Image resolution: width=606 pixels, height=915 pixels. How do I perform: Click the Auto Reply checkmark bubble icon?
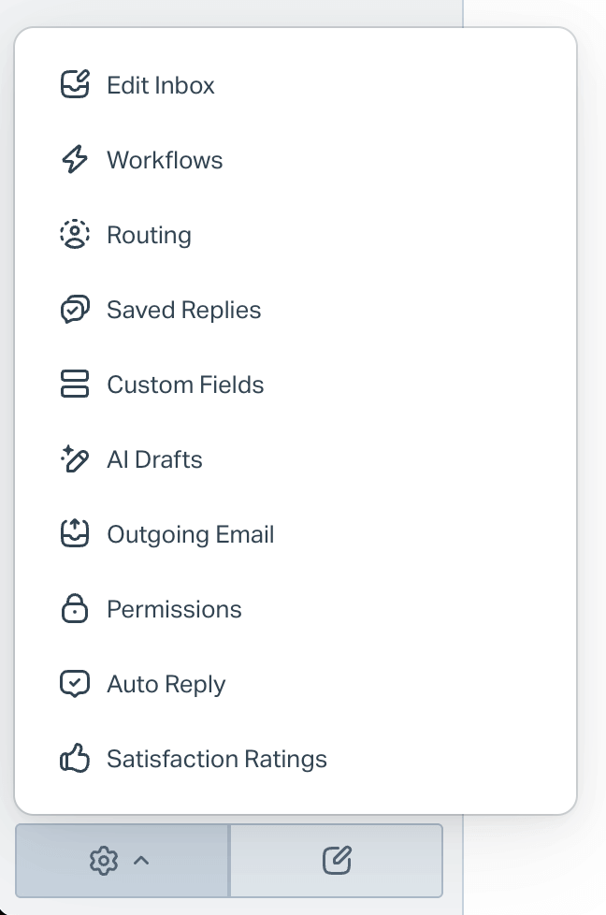(75, 683)
